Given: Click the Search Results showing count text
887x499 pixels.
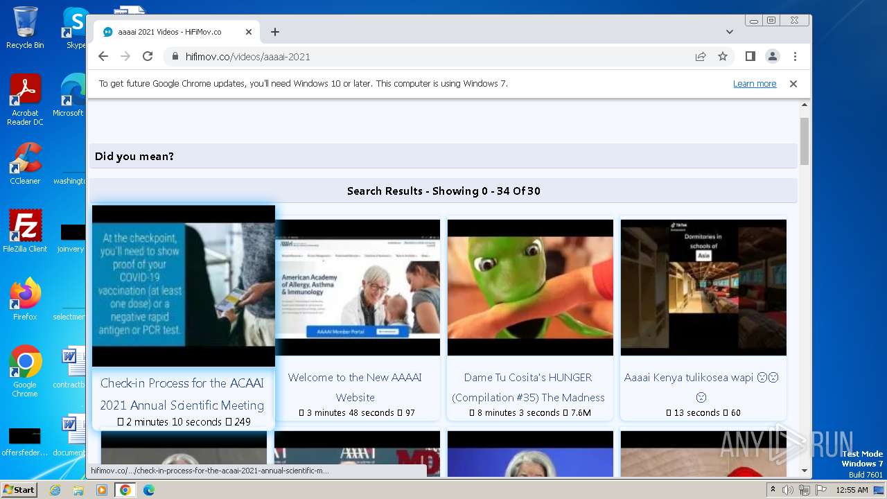Looking at the screenshot, I should pyautogui.click(x=443, y=191).
